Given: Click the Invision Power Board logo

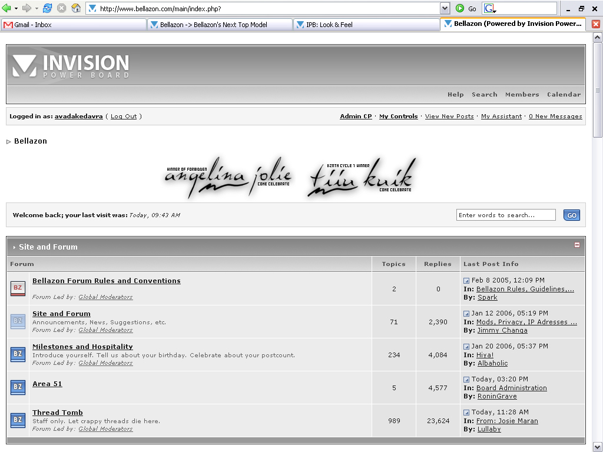Looking at the screenshot, I should tap(71, 66).
